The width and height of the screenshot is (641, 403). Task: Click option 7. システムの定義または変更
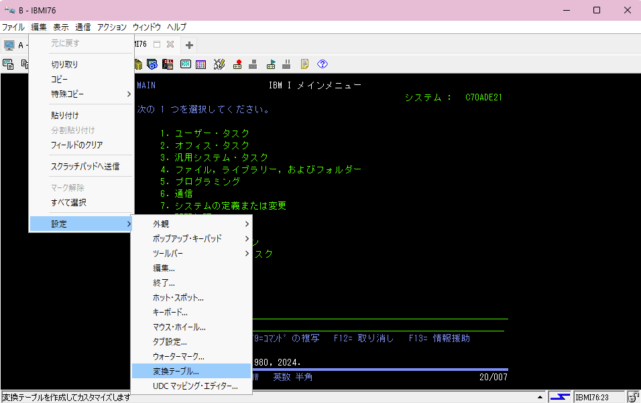223,206
